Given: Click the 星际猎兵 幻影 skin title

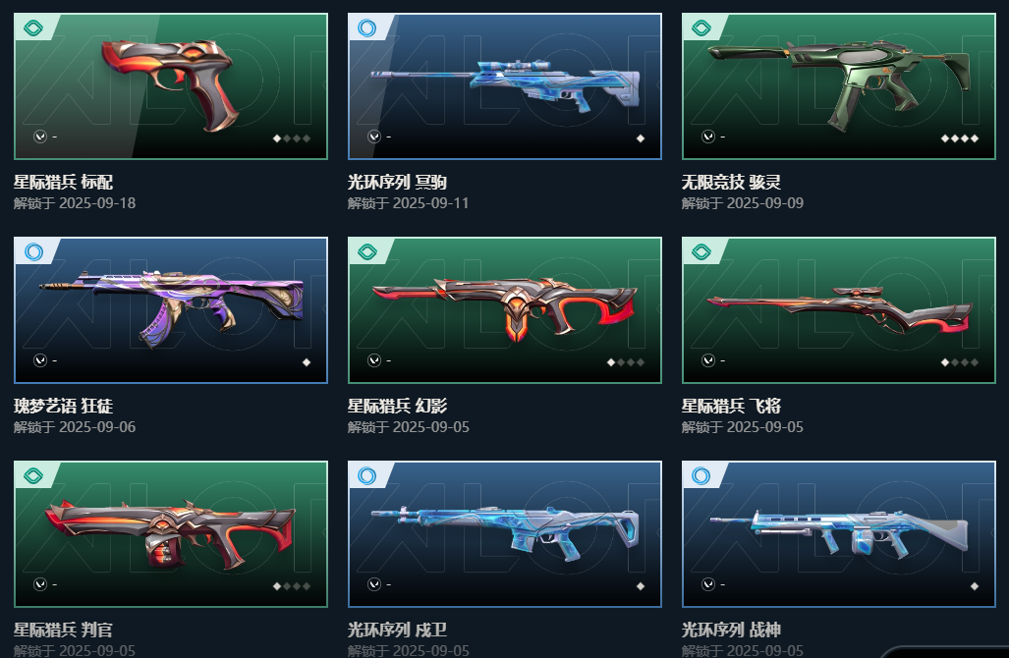Looking at the screenshot, I should pyautogui.click(x=397, y=406).
